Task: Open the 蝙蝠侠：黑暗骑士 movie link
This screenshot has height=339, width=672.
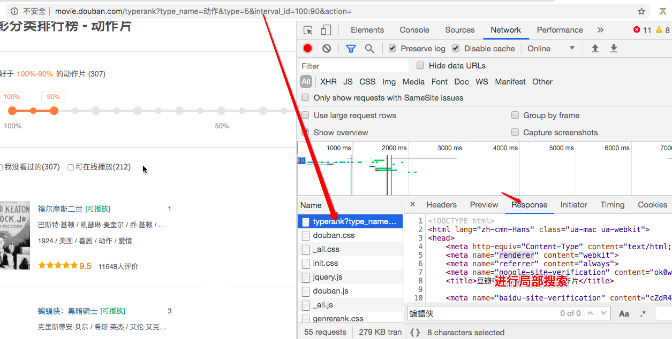Action: (68, 311)
